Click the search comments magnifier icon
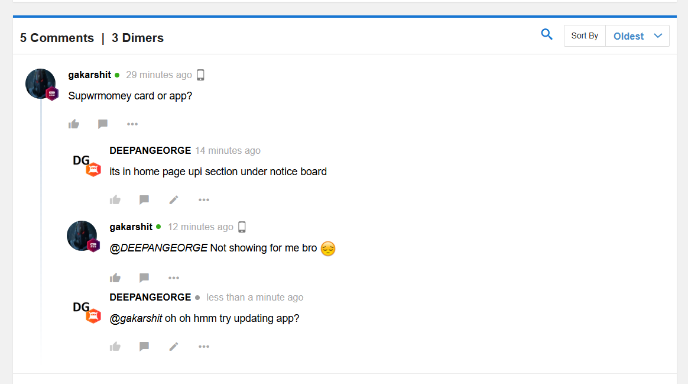688x384 pixels. [547, 35]
